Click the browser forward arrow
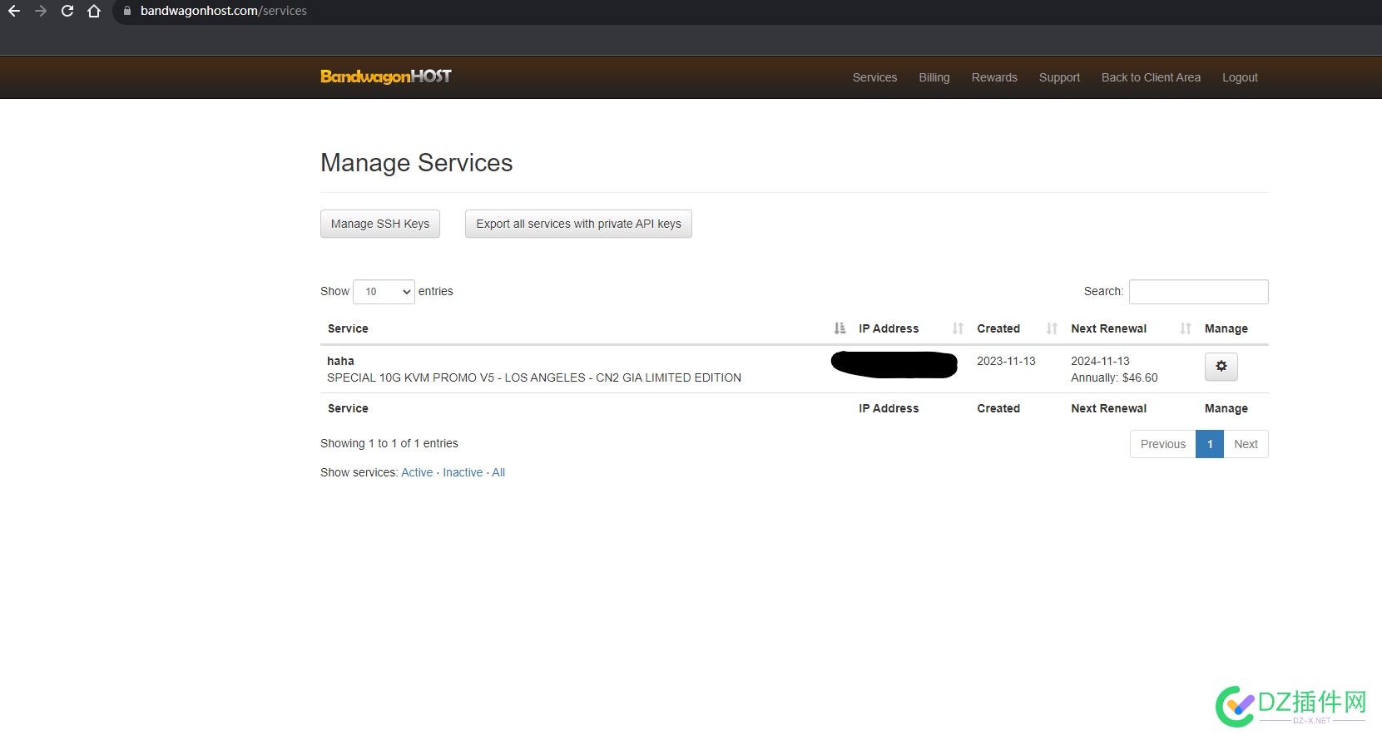1382x740 pixels. tap(41, 11)
